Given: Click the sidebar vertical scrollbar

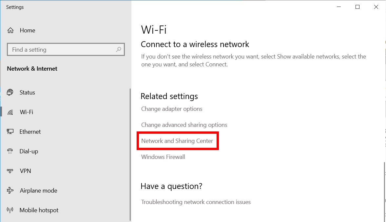Looking at the screenshot, I should point(130,155).
